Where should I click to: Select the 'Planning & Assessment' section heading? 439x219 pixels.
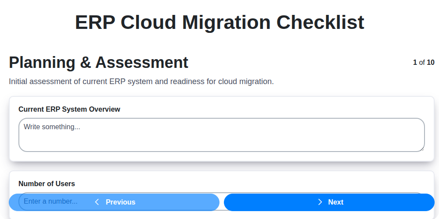point(98,63)
